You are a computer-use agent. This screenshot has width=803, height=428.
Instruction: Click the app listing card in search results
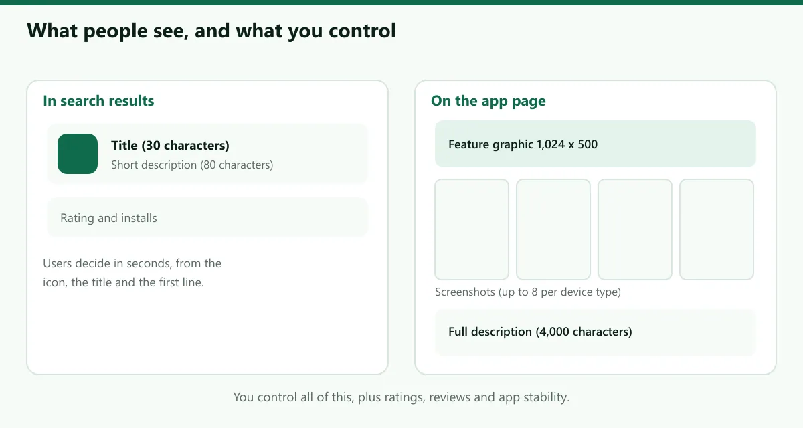pyautogui.click(x=207, y=154)
